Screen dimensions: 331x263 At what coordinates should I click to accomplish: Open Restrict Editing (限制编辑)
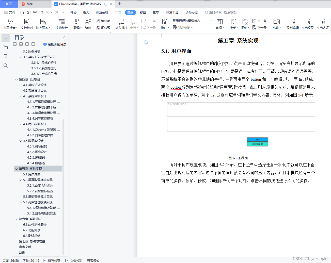click(293, 24)
